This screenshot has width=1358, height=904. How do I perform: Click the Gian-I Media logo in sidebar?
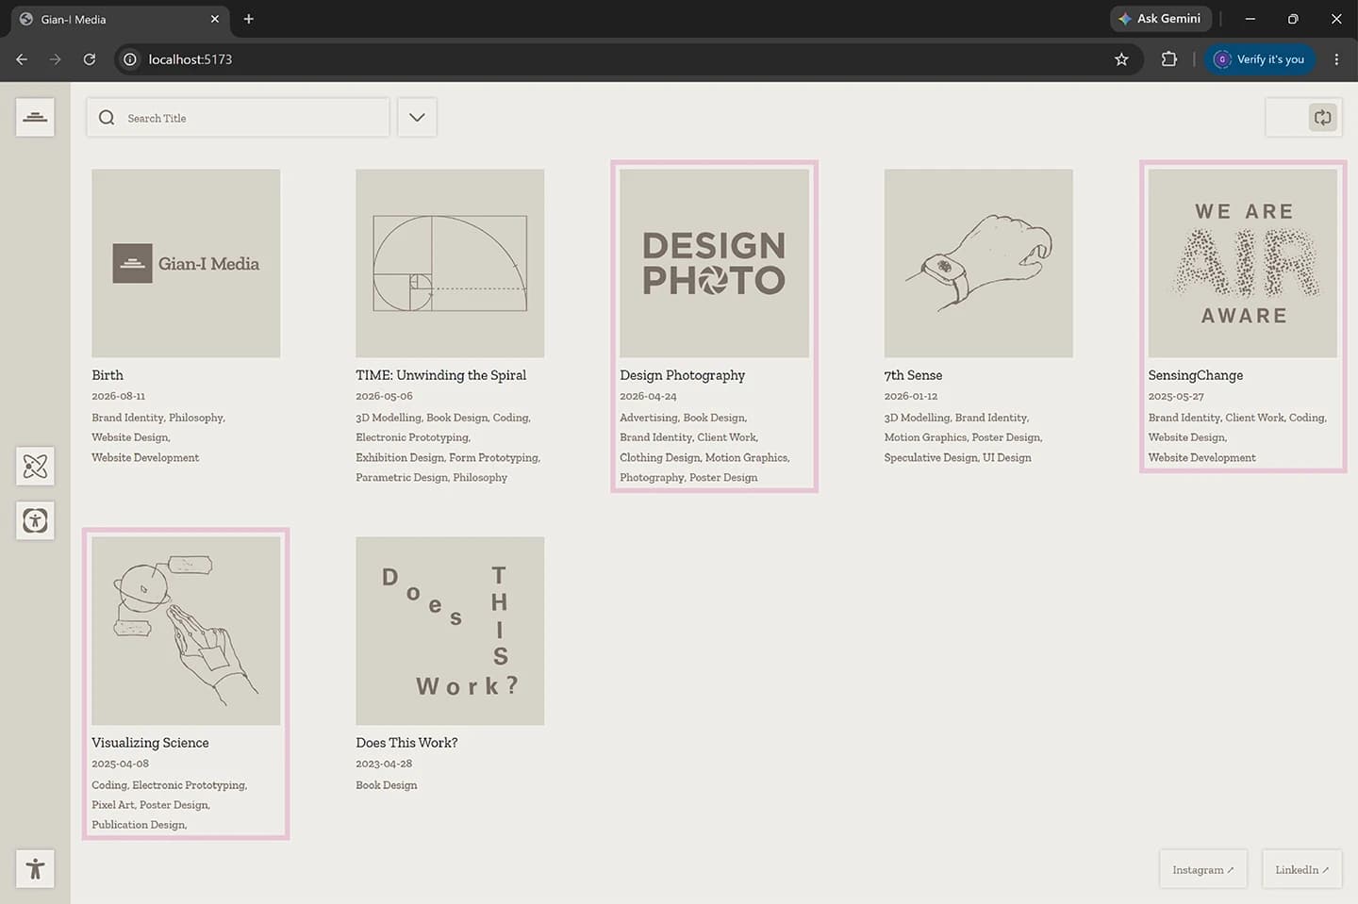point(35,117)
